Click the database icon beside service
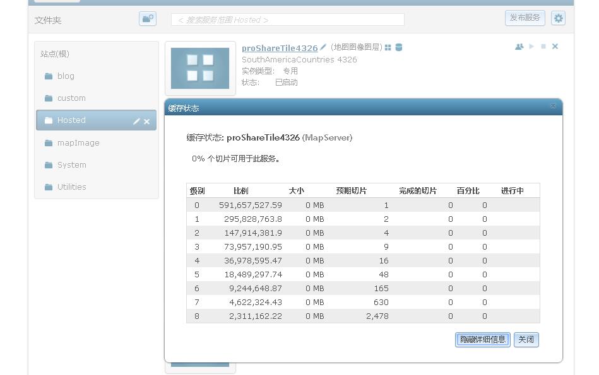 399,47
